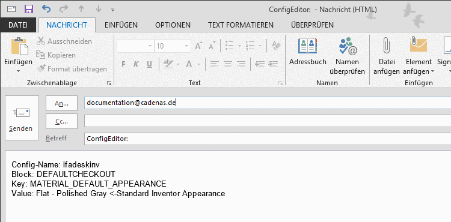Switch to the OPTIONEN tab

pos(173,25)
